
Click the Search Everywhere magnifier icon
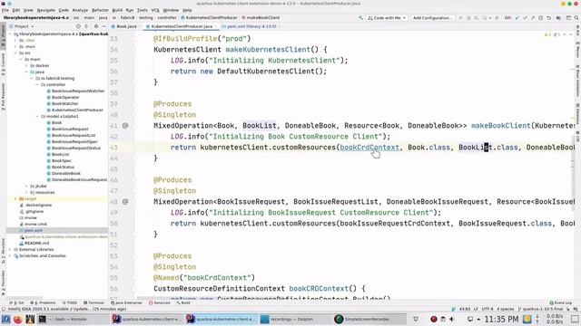point(576,18)
